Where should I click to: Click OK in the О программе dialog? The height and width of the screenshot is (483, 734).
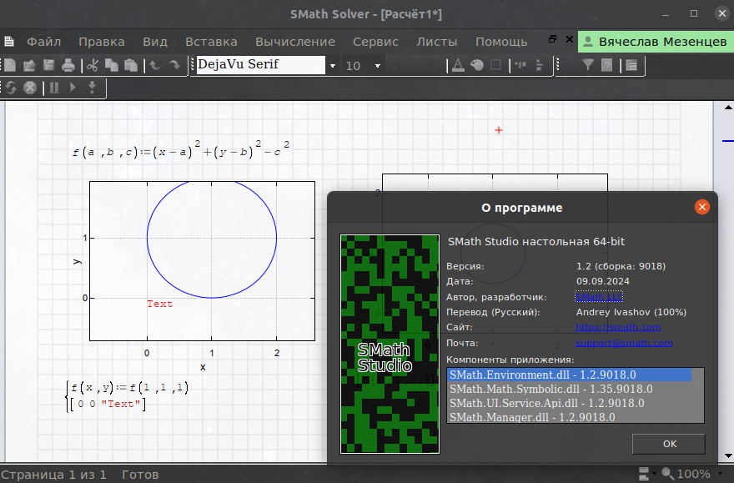(x=669, y=444)
